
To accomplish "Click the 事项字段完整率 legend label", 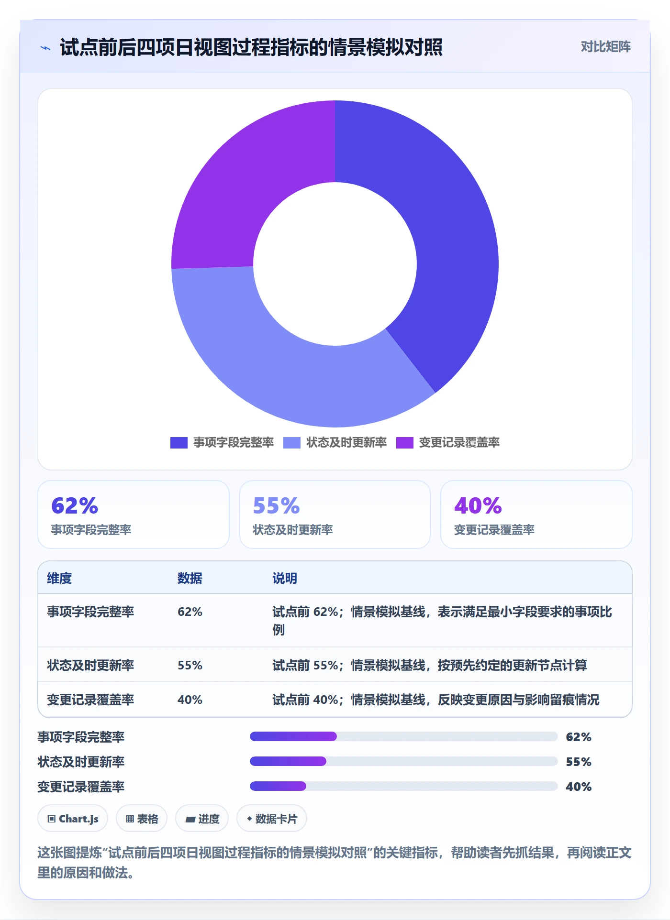I will pos(234,443).
